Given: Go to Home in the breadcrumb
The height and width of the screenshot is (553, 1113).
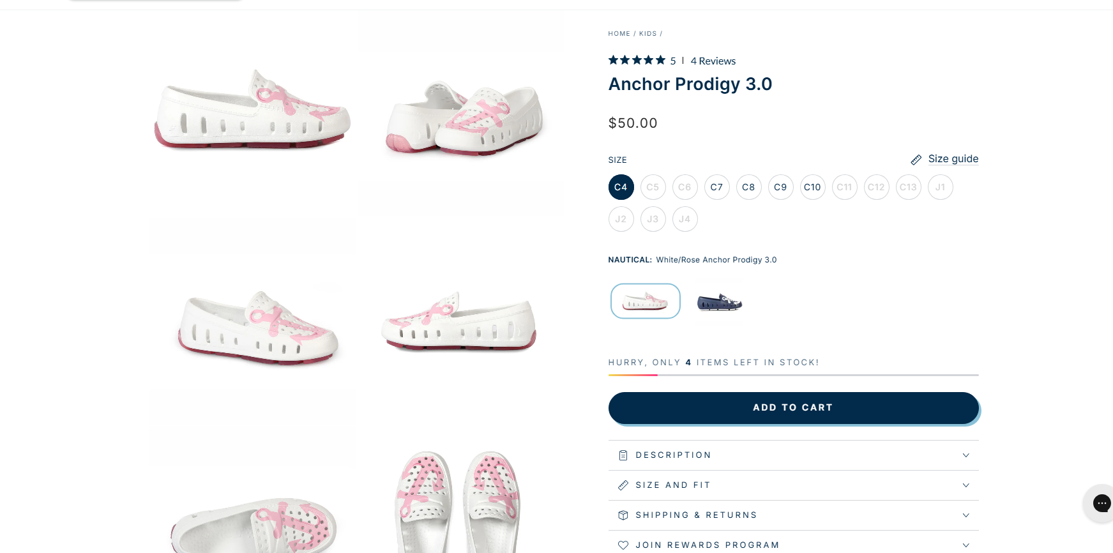Looking at the screenshot, I should (x=619, y=34).
